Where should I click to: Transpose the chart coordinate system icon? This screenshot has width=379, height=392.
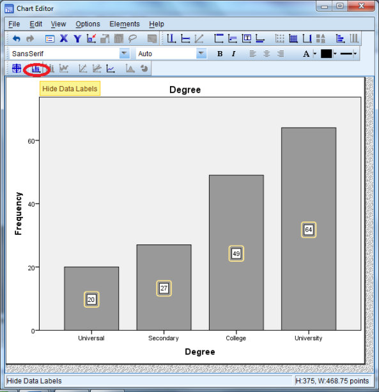click(x=340, y=38)
